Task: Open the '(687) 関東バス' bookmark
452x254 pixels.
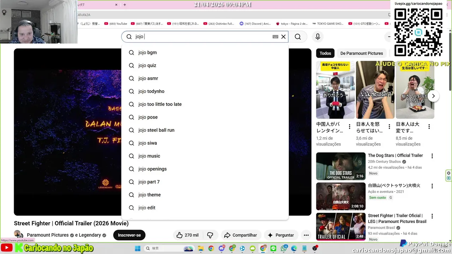Action: click(x=147, y=24)
